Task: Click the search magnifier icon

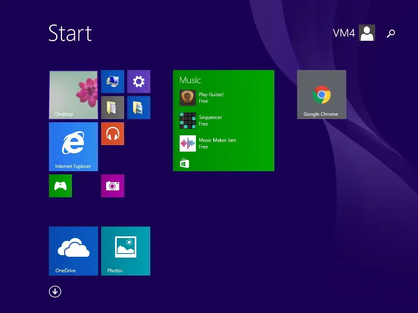Action: click(391, 33)
